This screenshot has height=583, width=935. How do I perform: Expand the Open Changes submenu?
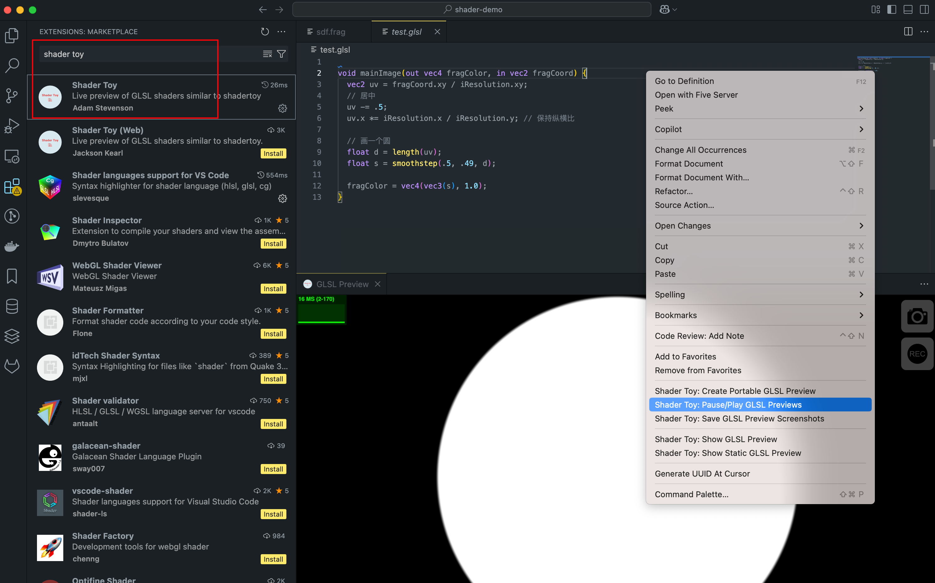click(x=760, y=226)
